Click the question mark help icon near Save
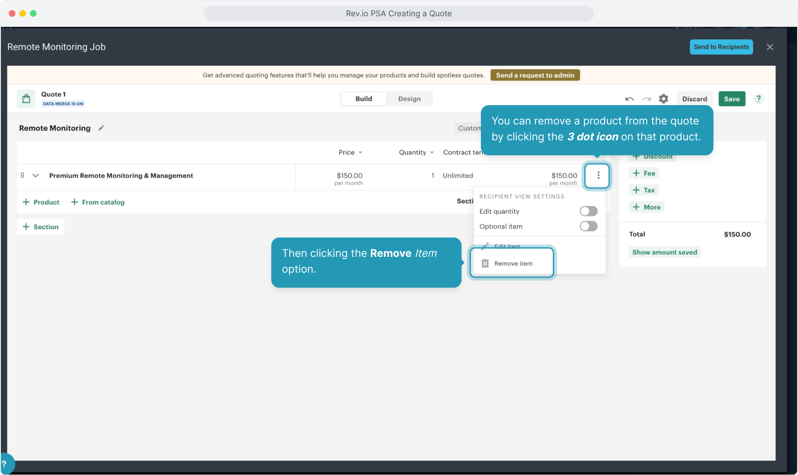798x475 pixels. point(758,99)
